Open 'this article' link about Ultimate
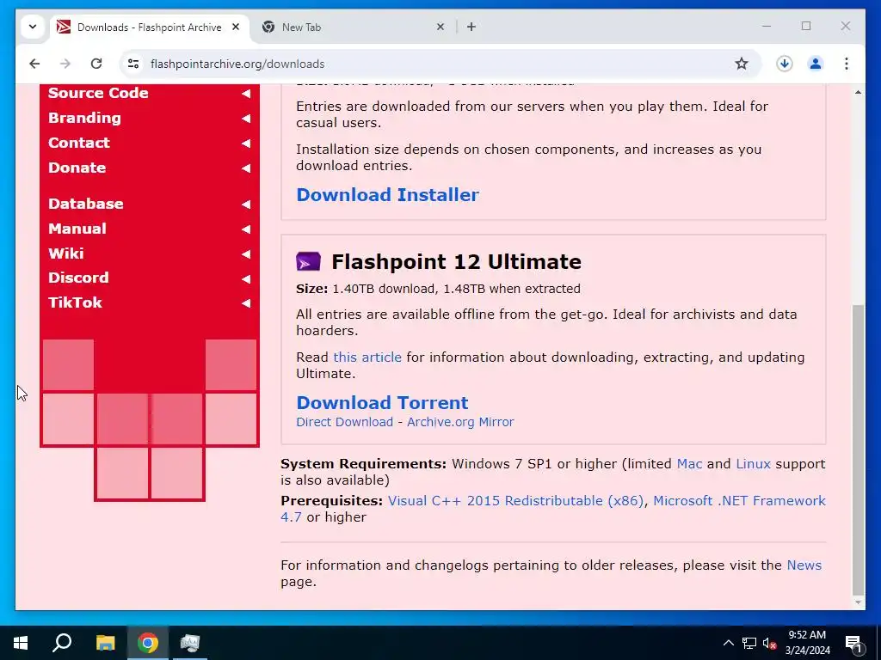 point(367,357)
